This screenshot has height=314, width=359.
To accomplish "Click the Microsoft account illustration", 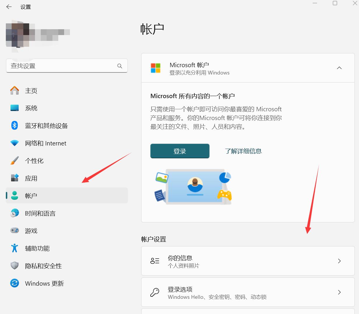I will [x=193, y=187].
